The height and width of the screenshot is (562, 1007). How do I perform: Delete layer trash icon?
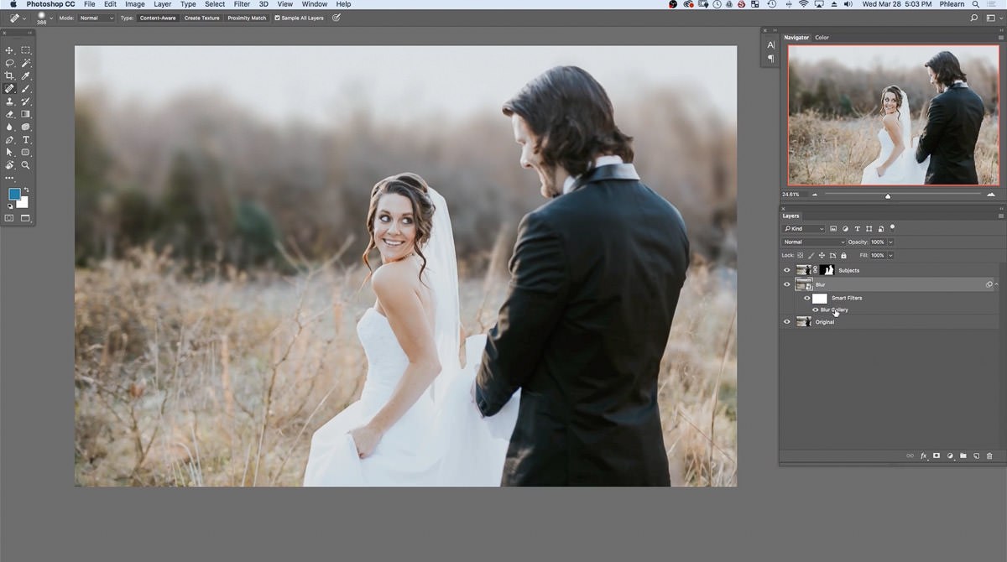point(989,455)
